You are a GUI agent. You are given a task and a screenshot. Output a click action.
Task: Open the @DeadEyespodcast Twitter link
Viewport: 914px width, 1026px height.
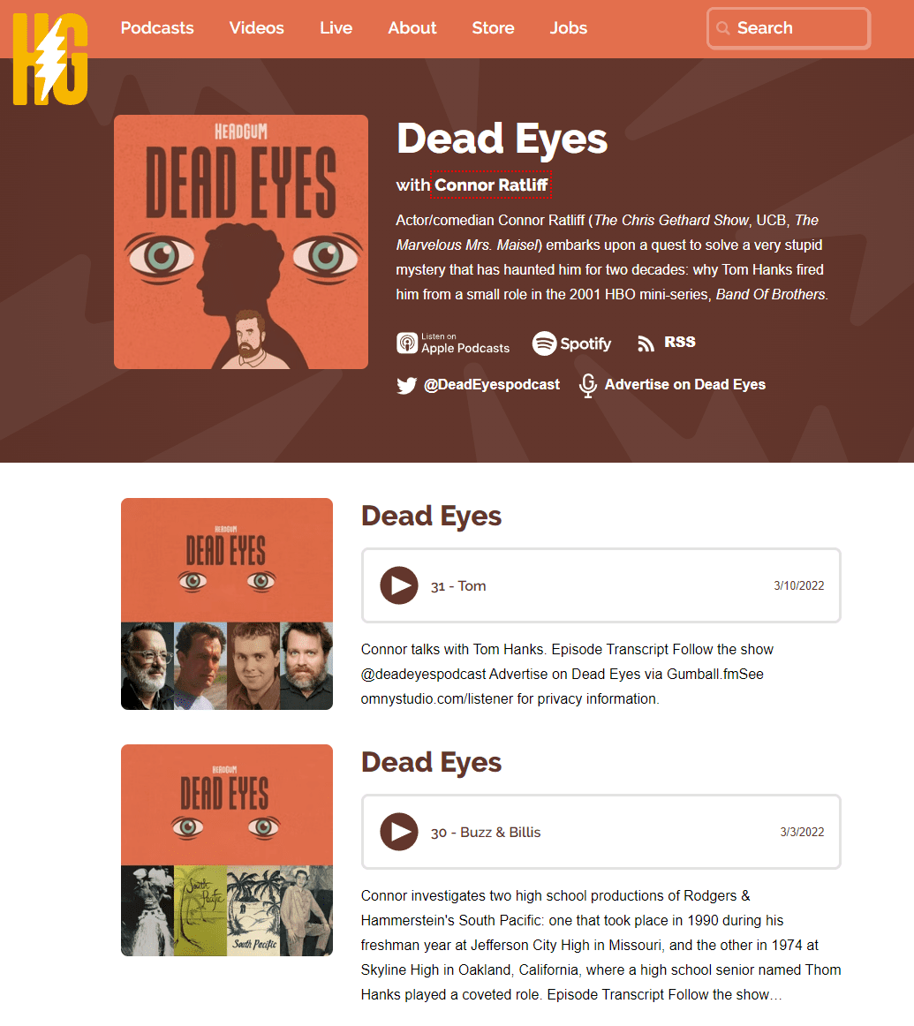[x=491, y=385]
